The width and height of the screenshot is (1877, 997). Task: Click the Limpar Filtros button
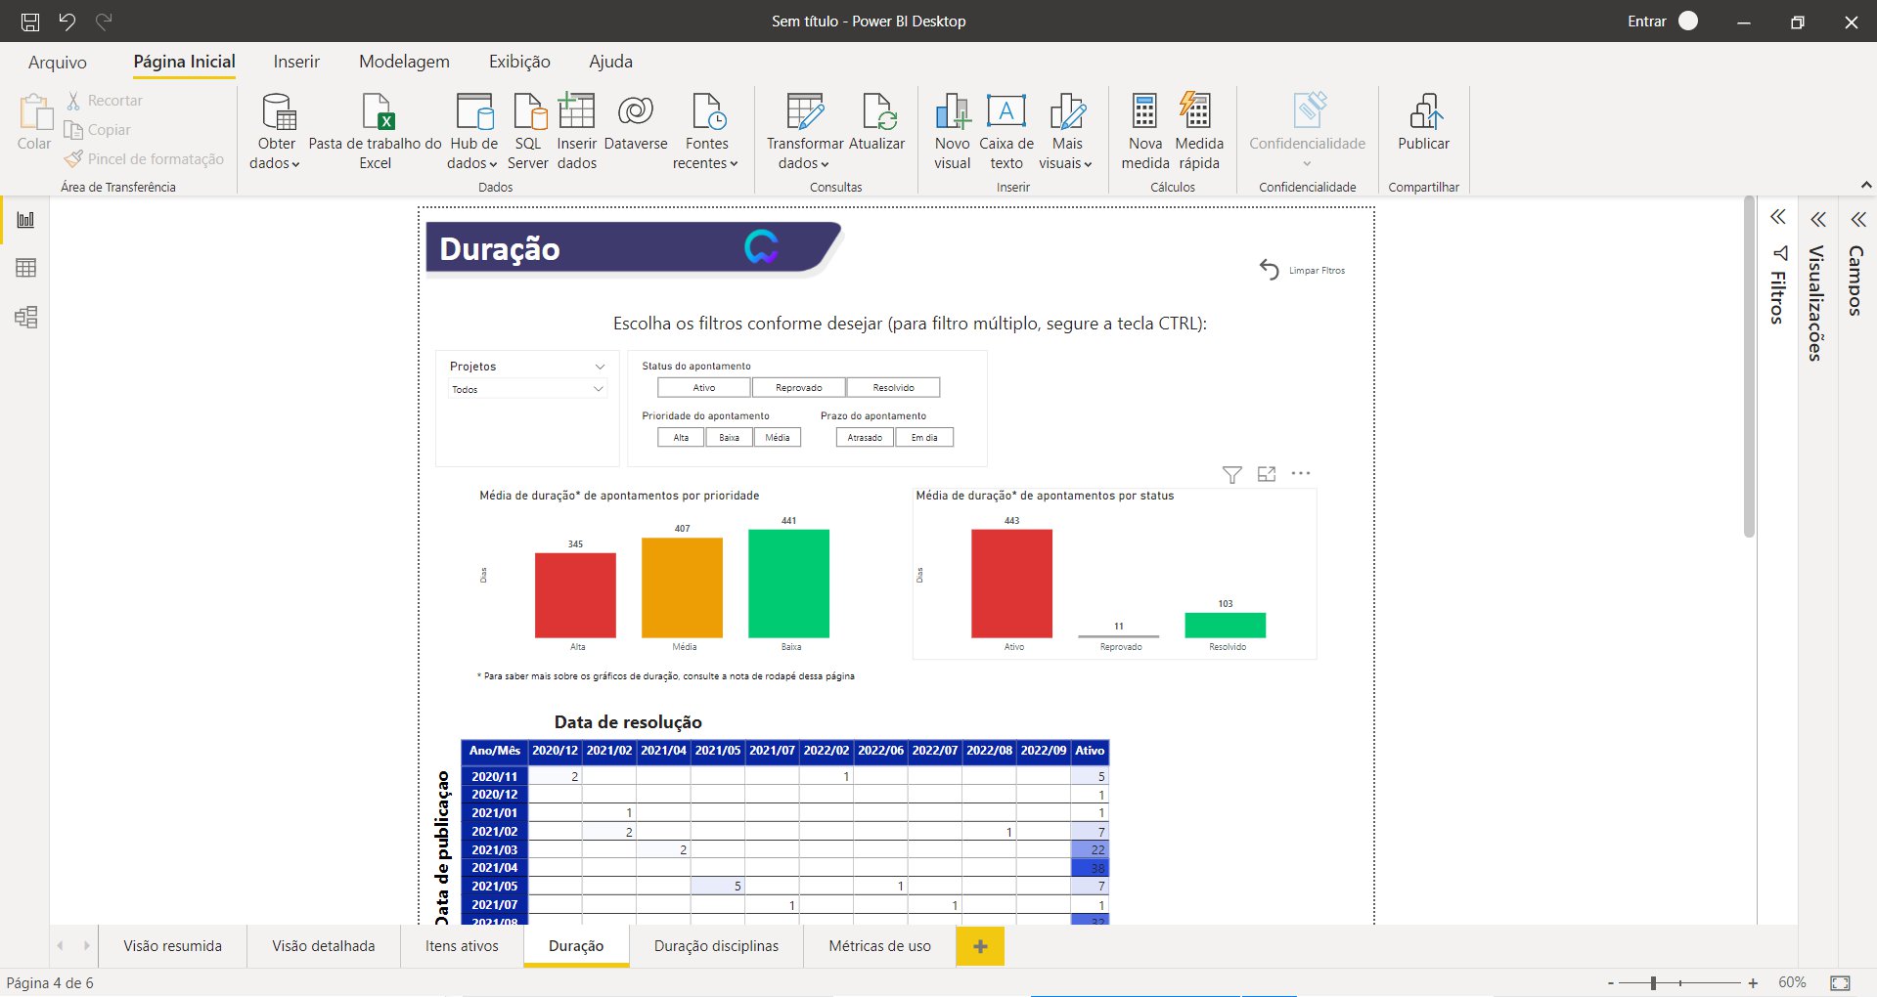[1302, 270]
